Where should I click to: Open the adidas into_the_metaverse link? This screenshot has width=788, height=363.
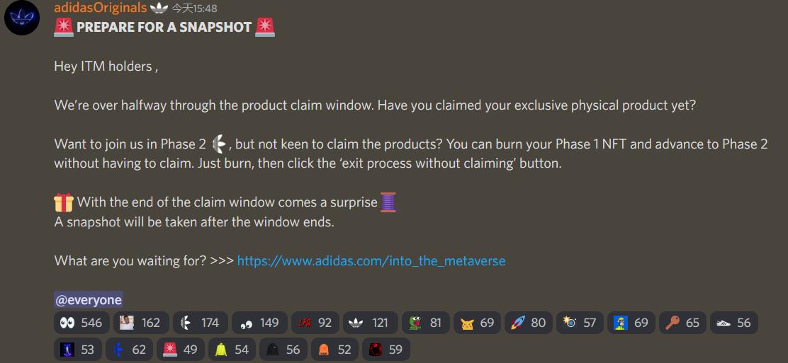pyautogui.click(x=371, y=261)
